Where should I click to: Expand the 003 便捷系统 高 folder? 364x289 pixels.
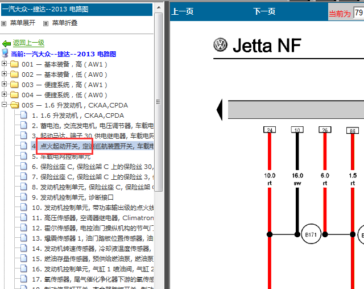[x=4, y=84]
